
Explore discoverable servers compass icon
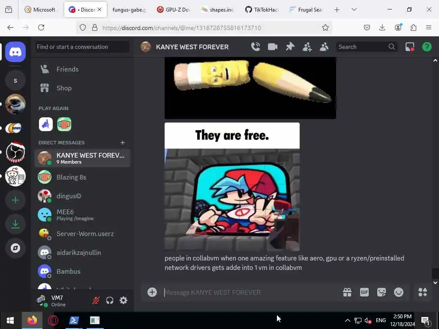tap(15, 248)
